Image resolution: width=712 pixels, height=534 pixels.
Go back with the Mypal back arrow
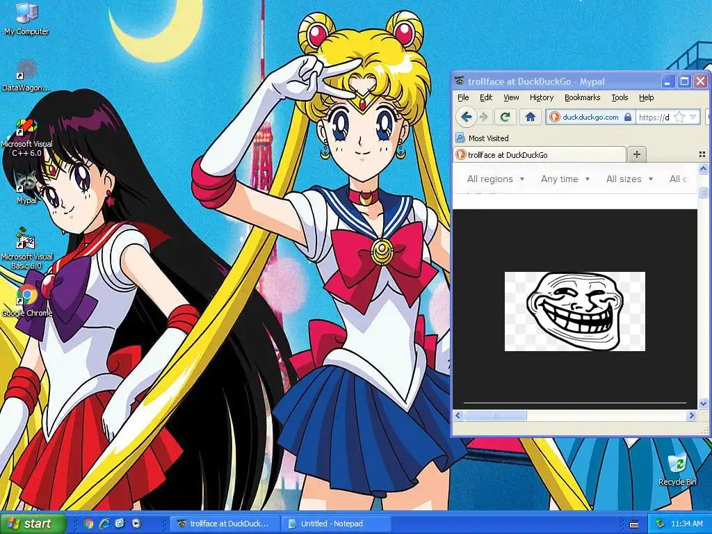click(466, 117)
